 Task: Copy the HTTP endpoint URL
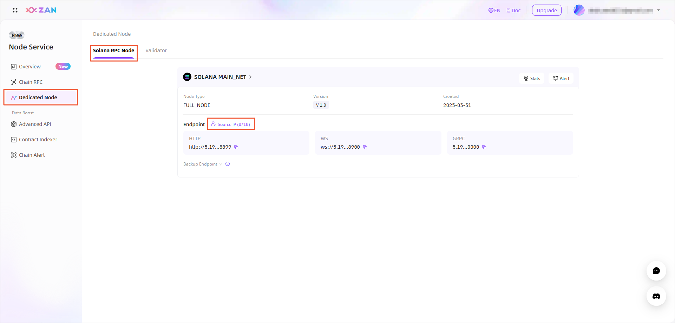pos(236,147)
